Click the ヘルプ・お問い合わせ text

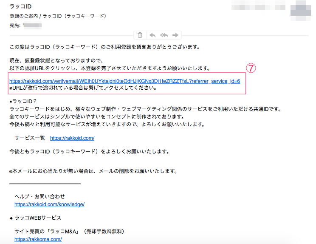pos(39,196)
